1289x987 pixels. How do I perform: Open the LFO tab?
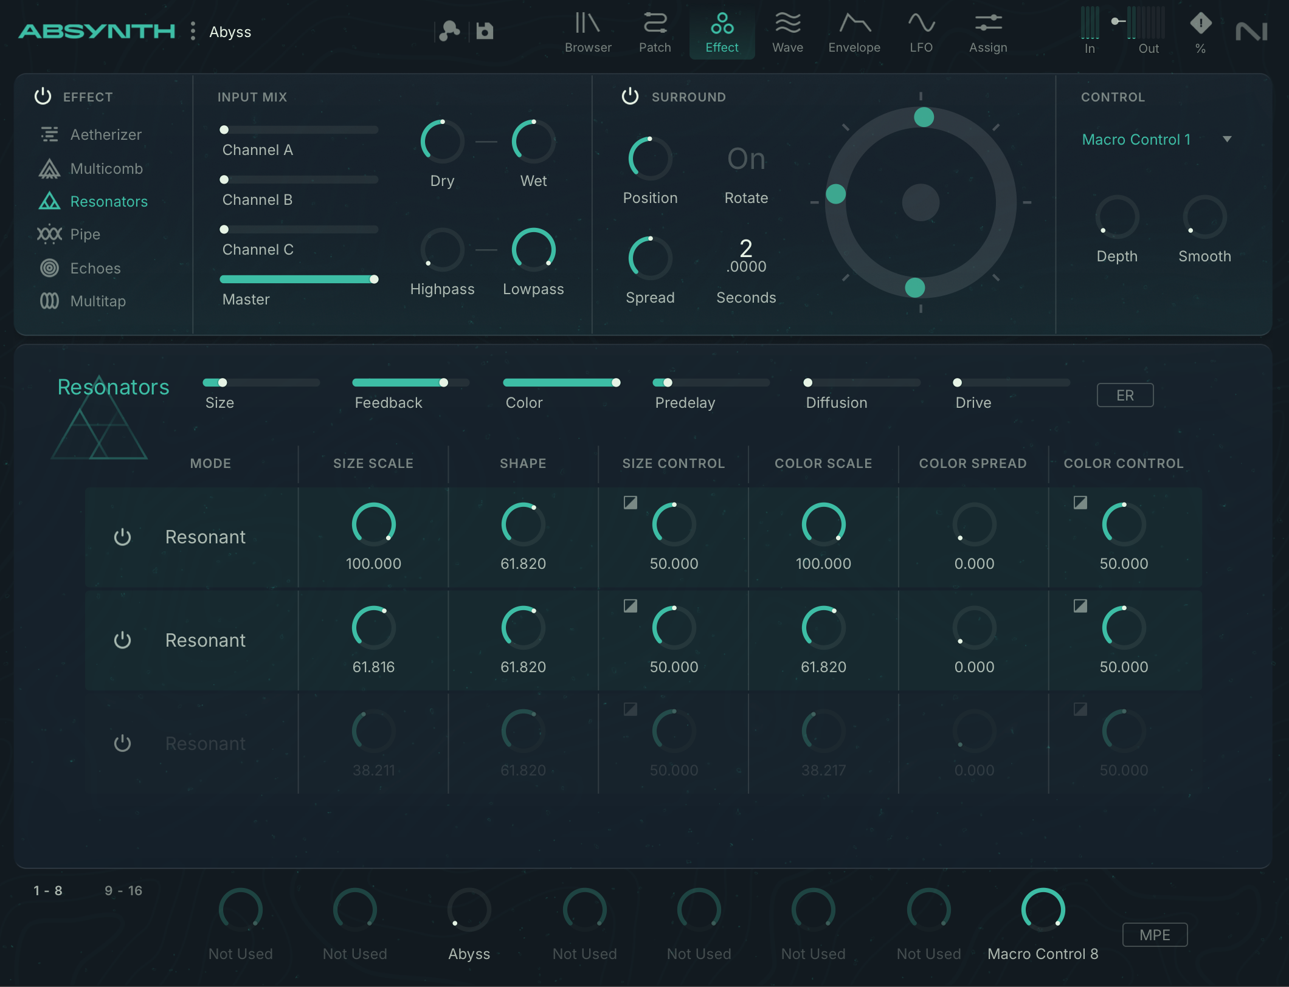click(x=921, y=33)
